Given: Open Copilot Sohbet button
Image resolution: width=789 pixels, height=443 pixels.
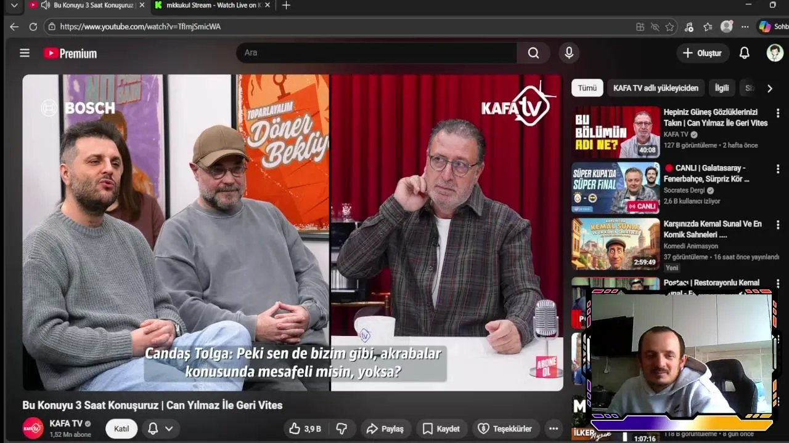Looking at the screenshot, I should tap(773, 26).
